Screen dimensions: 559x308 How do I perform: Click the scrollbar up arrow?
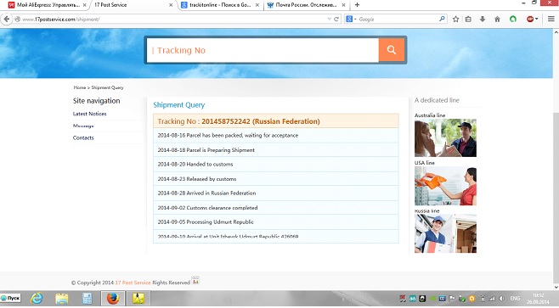click(556, 32)
